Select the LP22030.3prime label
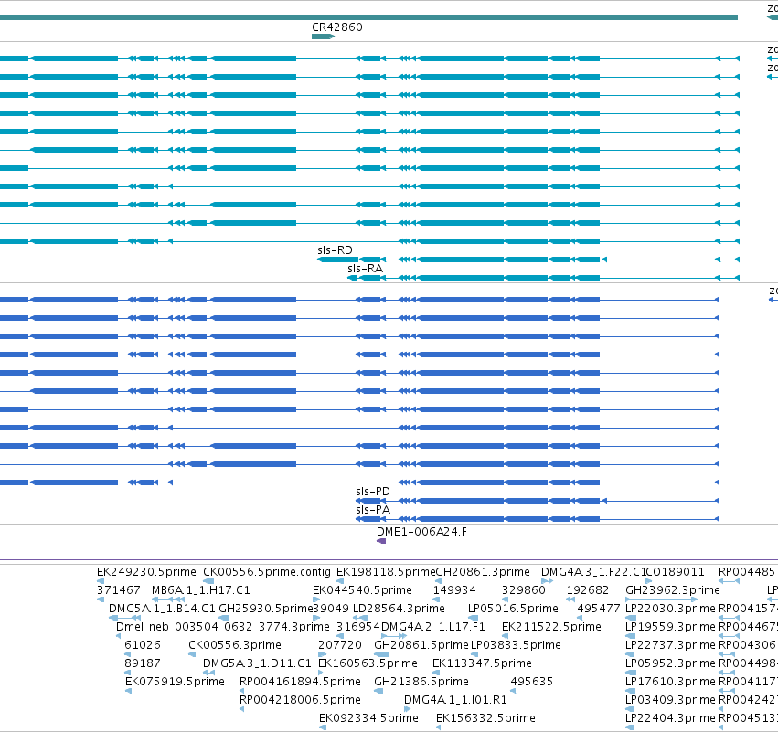The image size is (778, 732). pos(670,609)
